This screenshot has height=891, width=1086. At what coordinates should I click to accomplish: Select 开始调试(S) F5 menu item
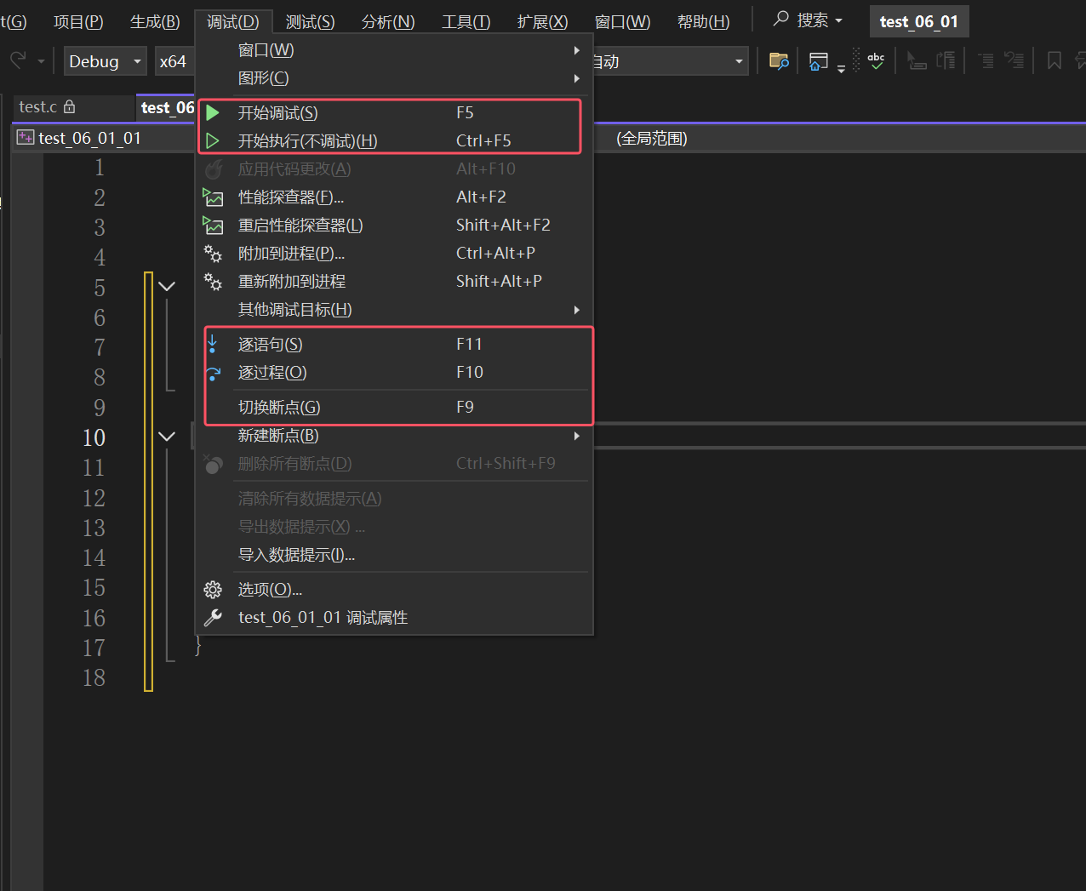(x=394, y=112)
